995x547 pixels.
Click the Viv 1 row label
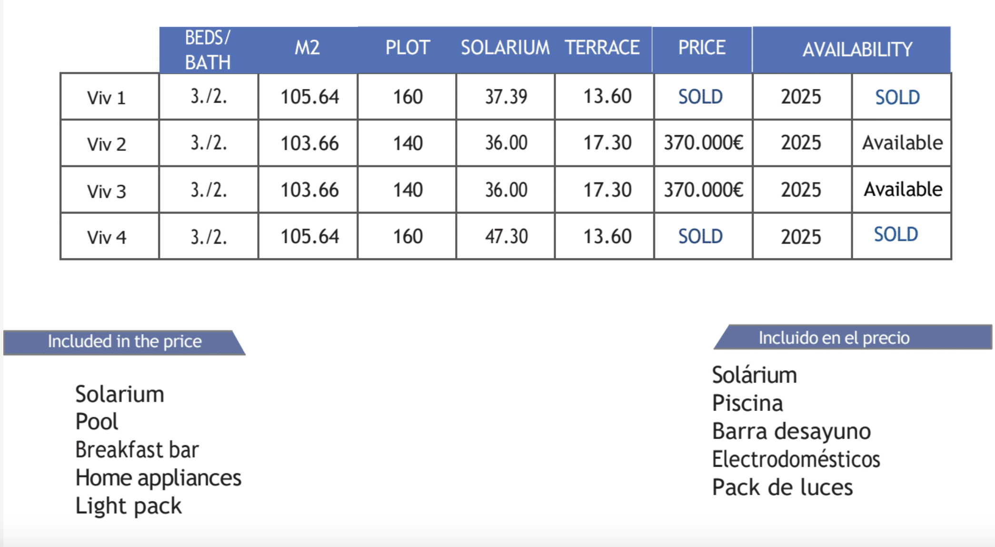pyautogui.click(x=106, y=98)
